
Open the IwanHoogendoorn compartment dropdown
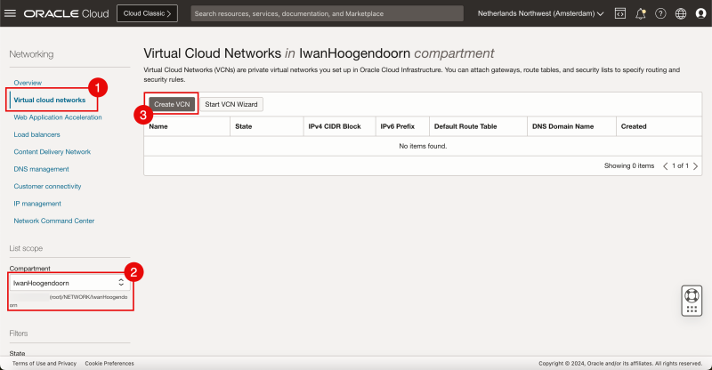pos(69,283)
